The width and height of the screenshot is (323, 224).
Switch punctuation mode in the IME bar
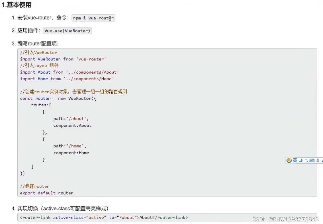pos(306,161)
